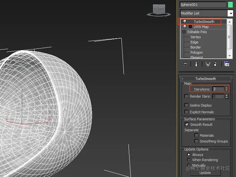
Task: Click the Render Iters spinner arrows
Action: (227, 96)
